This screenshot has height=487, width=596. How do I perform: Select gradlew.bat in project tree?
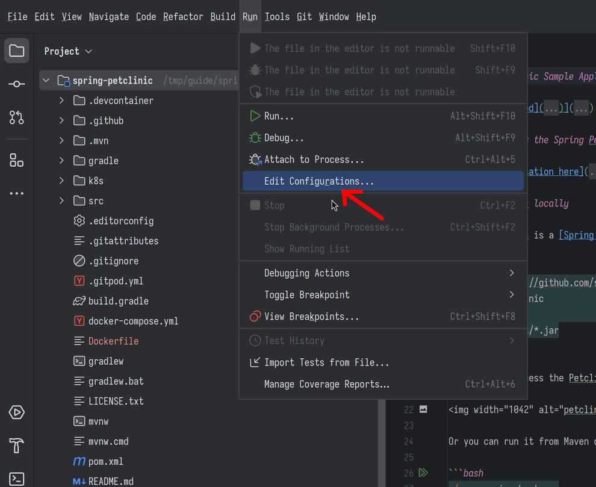[x=116, y=381]
